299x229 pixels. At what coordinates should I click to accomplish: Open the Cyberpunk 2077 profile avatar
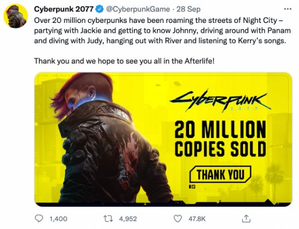point(16,16)
